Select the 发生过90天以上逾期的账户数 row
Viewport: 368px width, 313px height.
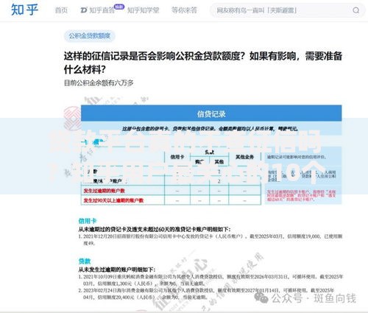[171, 200]
